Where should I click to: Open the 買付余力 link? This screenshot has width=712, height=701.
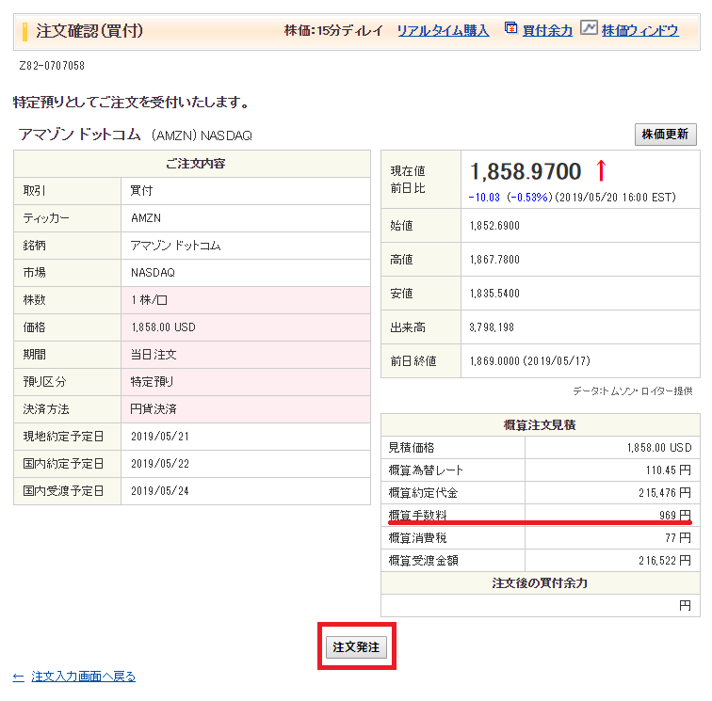[547, 31]
